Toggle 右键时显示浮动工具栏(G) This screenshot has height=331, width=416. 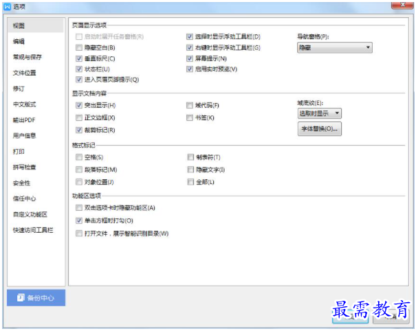(x=189, y=47)
